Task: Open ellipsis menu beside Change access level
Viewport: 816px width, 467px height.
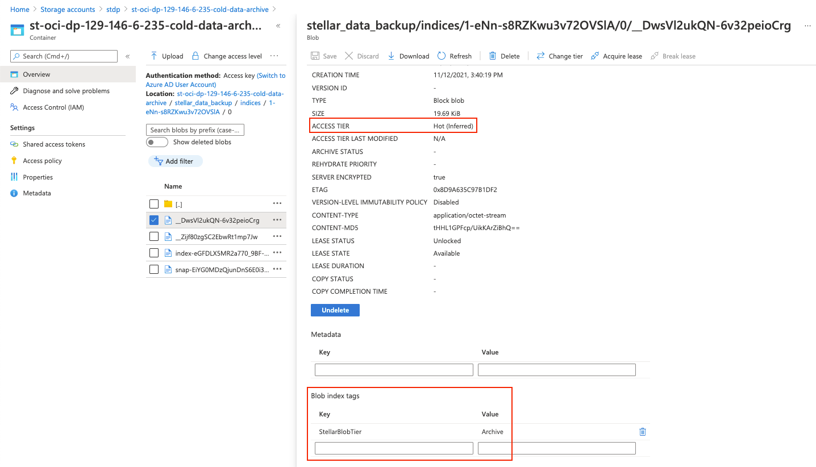Action: point(274,56)
